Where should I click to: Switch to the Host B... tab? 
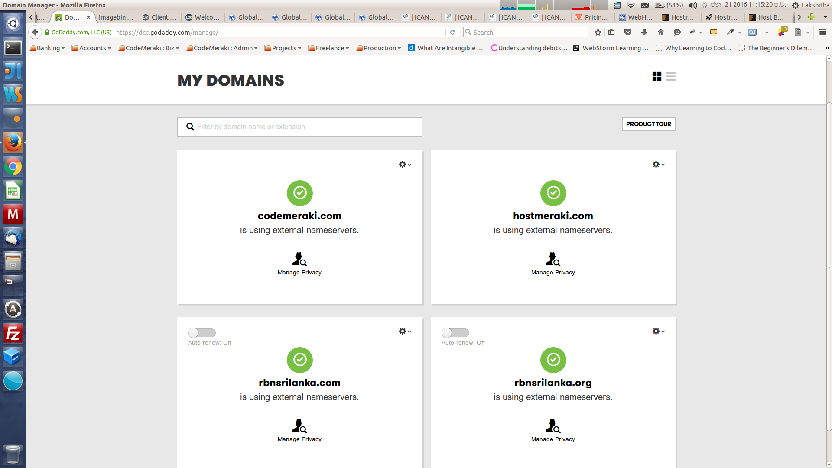766,17
